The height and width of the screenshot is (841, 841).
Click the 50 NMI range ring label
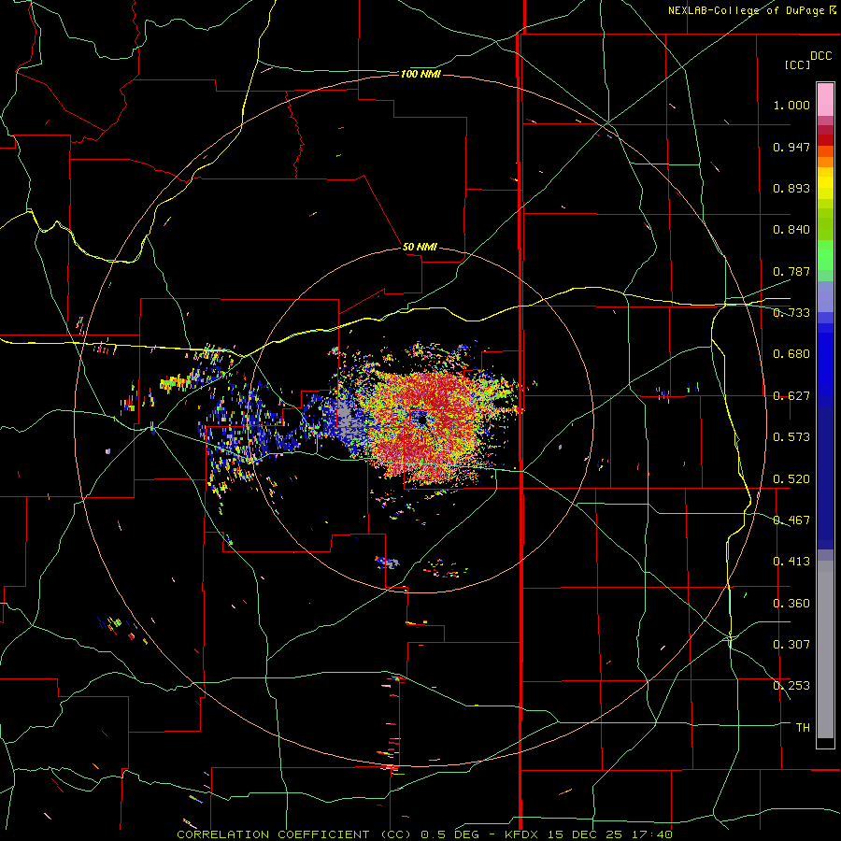tap(420, 247)
